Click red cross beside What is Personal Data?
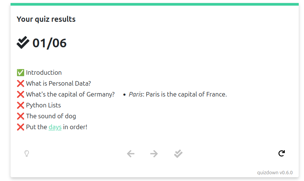304x181 pixels. pyautogui.click(x=20, y=83)
